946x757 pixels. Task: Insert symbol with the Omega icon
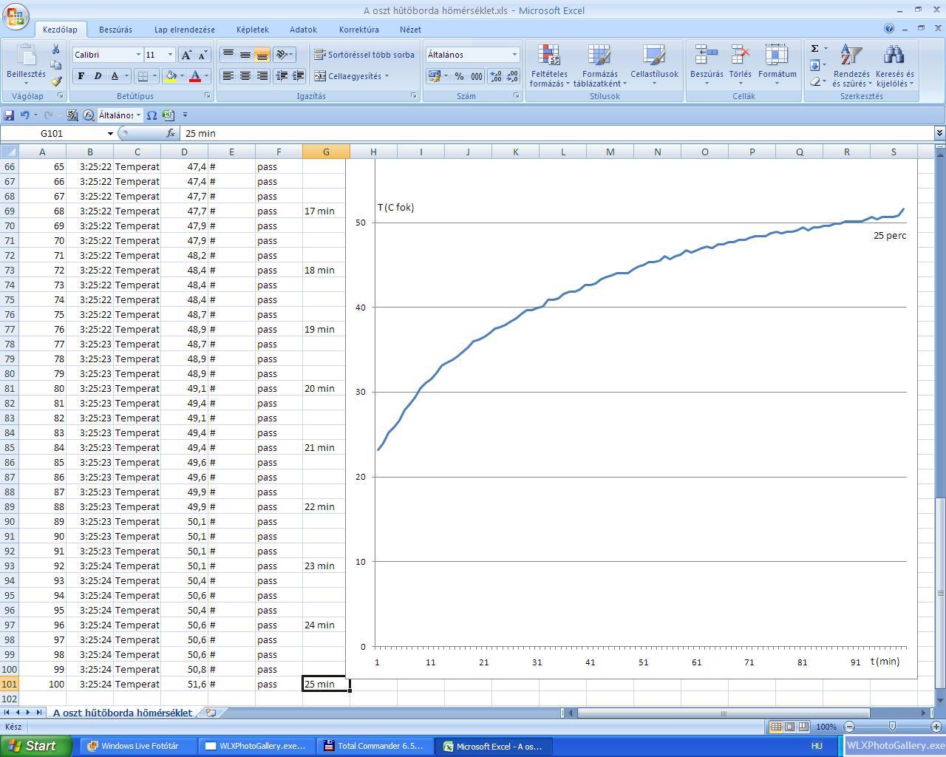(x=152, y=115)
